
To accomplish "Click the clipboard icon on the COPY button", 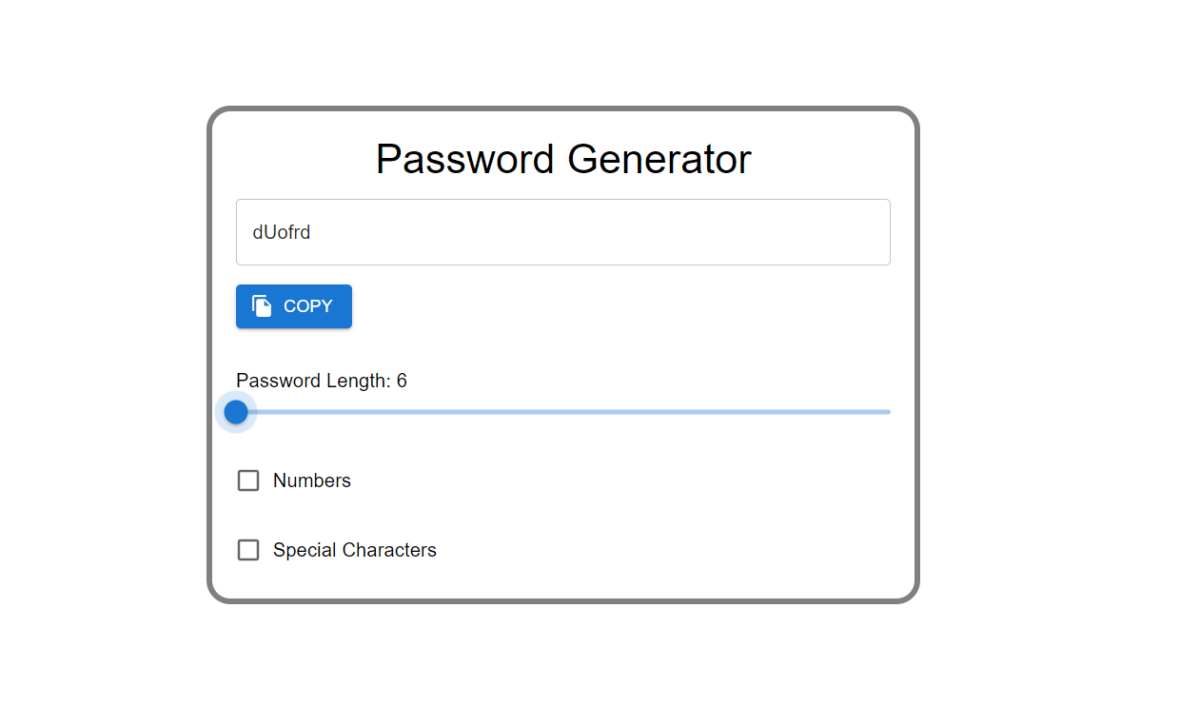I will 261,305.
